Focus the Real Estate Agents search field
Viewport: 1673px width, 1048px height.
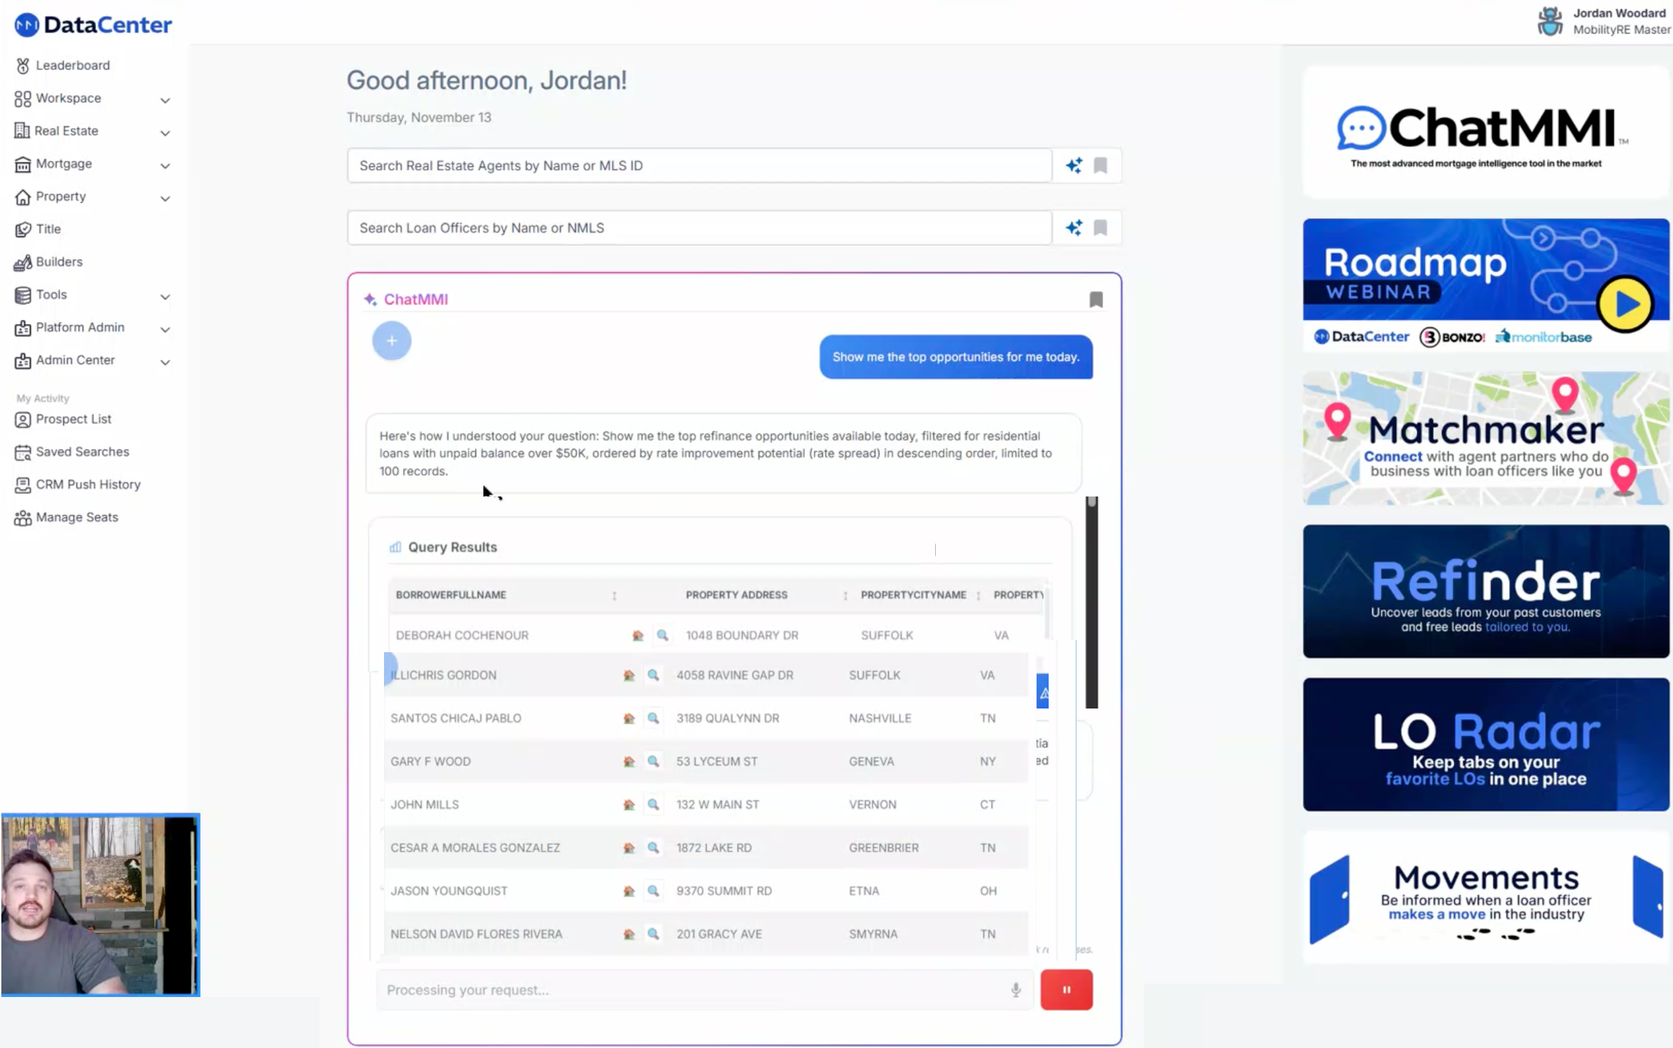click(699, 166)
